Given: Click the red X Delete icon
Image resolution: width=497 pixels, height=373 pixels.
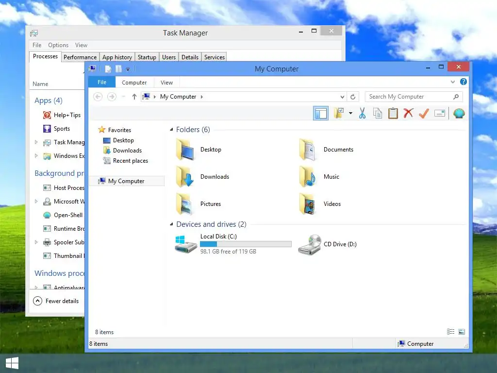Looking at the screenshot, I should click(409, 113).
